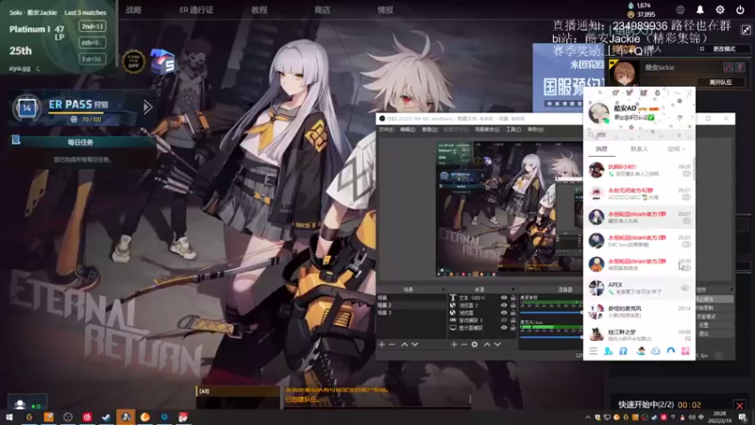Open the OBS help menu
The width and height of the screenshot is (755, 425).
coord(535,129)
